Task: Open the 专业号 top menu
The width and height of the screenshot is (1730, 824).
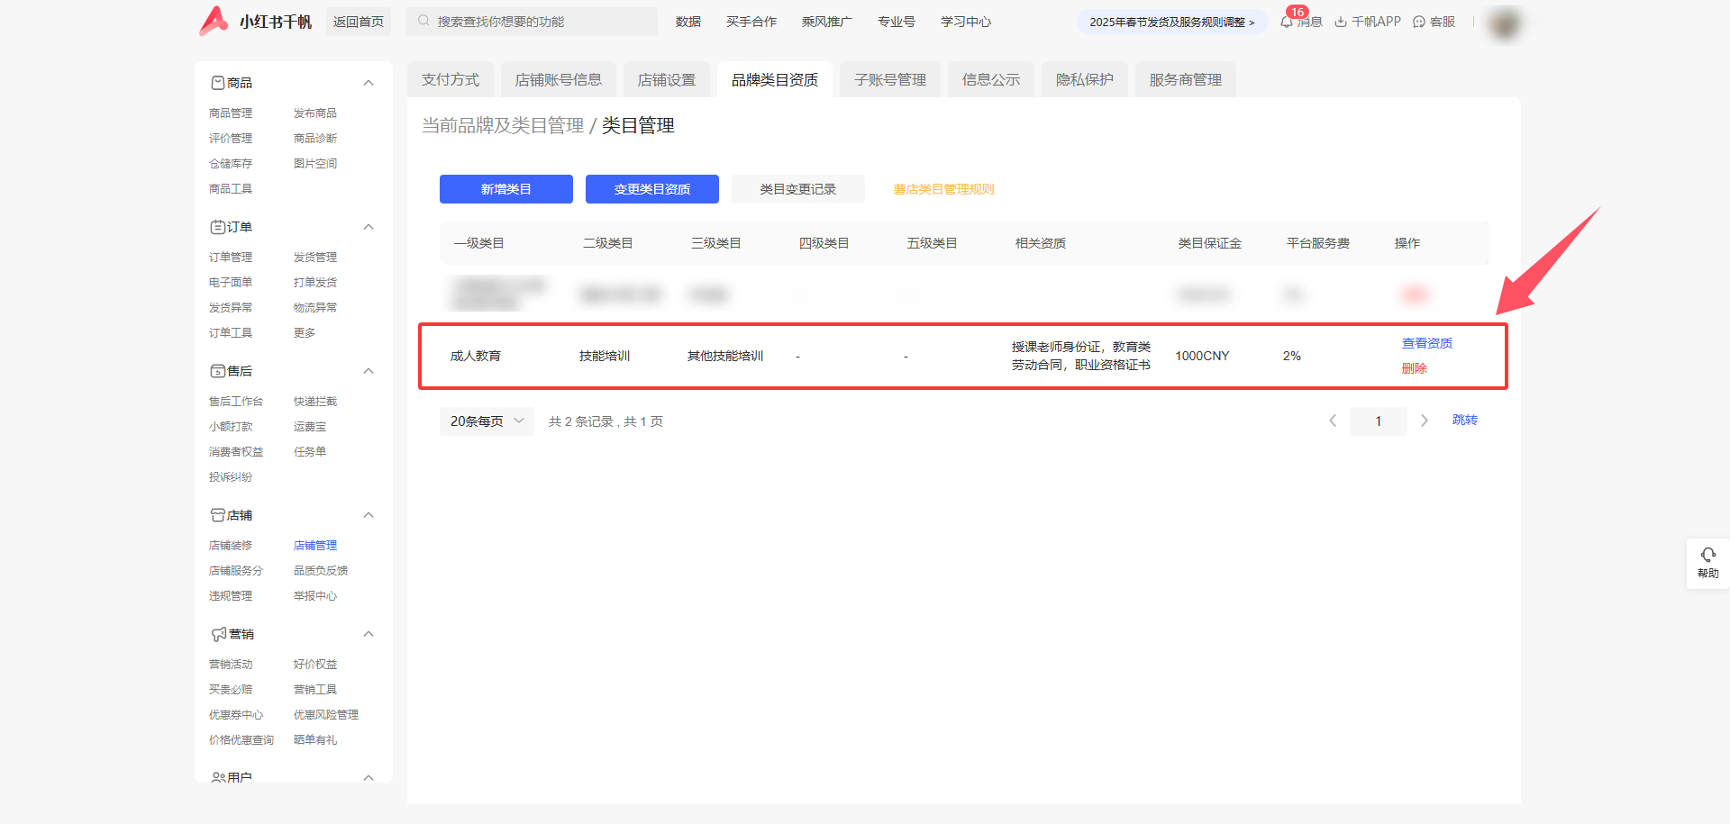Action: pyautogui.click(x=897, y=22)
